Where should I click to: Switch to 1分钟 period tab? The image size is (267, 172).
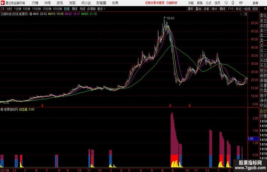coord(18,9)
